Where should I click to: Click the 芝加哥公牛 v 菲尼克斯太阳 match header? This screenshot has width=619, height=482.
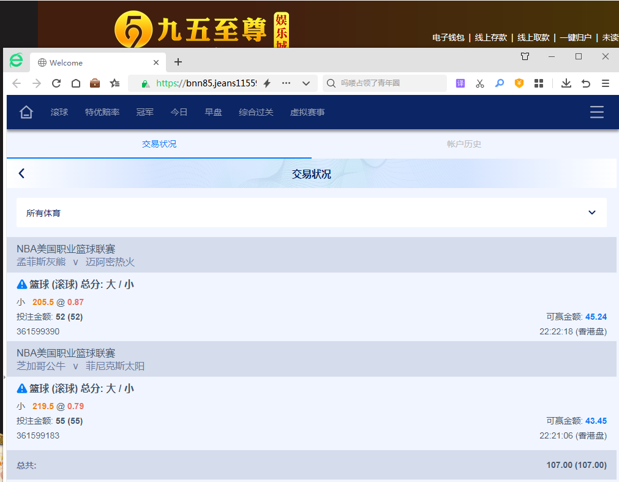pos(312,360)
